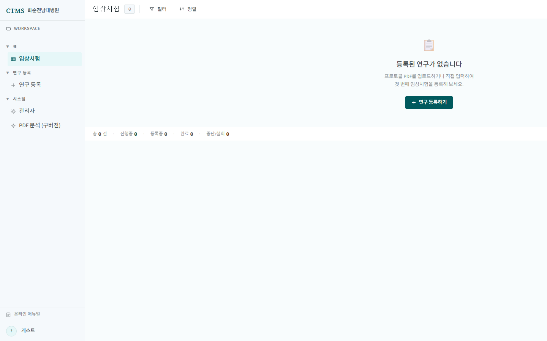Collapse the 표 section triangle
The image size is (547, 341).
coord(8,47)
